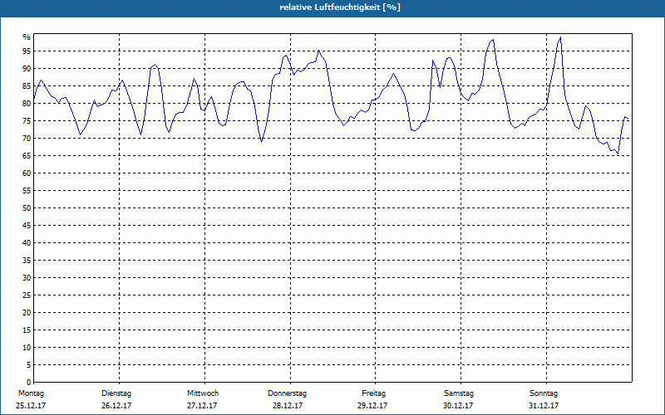
Task: Click the date '28.12.17'
Action: (288, 406)
